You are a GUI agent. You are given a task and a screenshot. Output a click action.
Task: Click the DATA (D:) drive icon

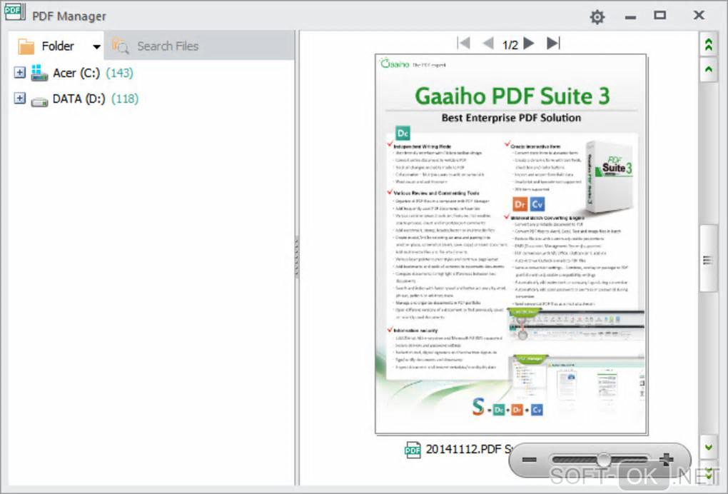tap(39, 101)
